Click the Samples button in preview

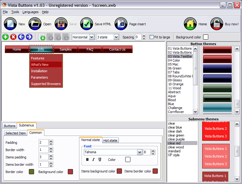[x=66, y=49]
